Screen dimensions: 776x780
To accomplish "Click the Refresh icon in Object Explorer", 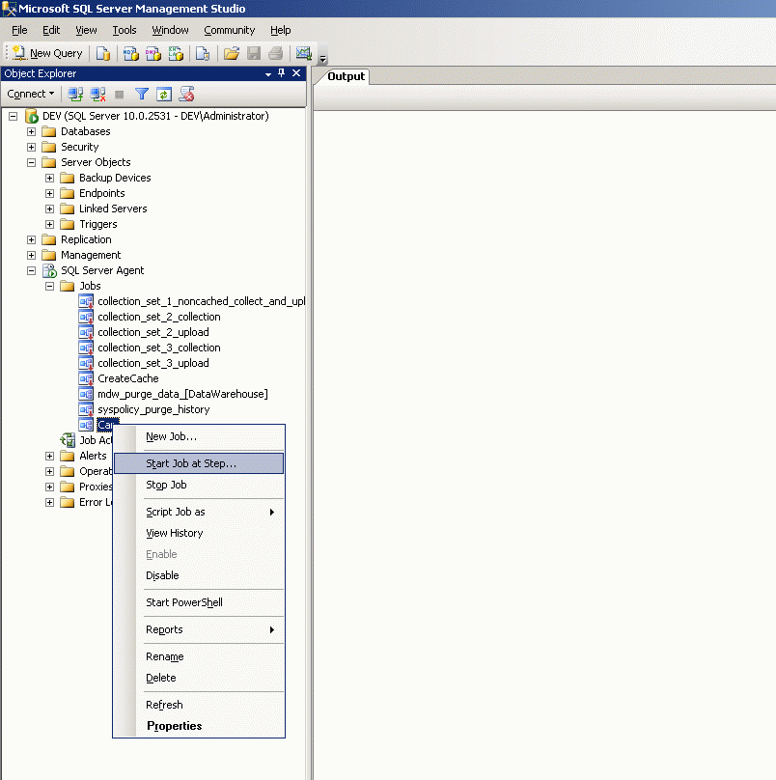I will pos(164,94).
